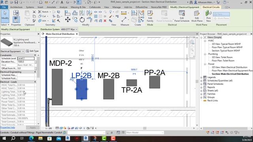Viewport: 253px width, 142px height.
Task: Click the filter icon in status bar
Action: pyautogui.click(x=236, y=133)
